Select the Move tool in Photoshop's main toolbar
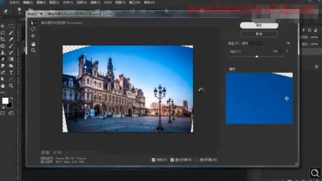Viewport: 322px width, 181px height. click(3, 26)
